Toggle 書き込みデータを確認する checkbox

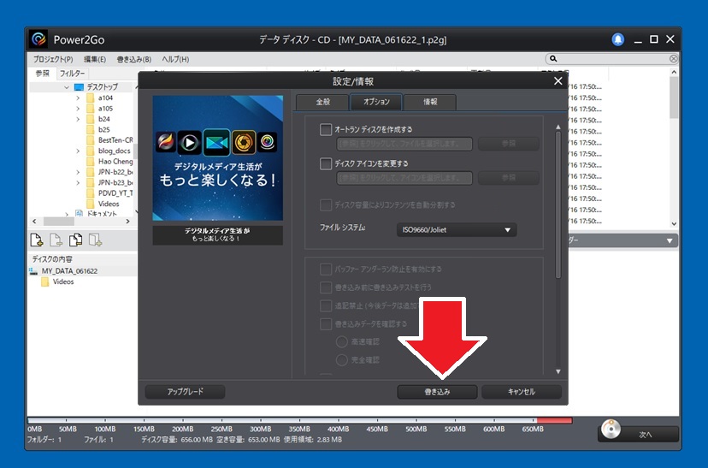[326, 324]
